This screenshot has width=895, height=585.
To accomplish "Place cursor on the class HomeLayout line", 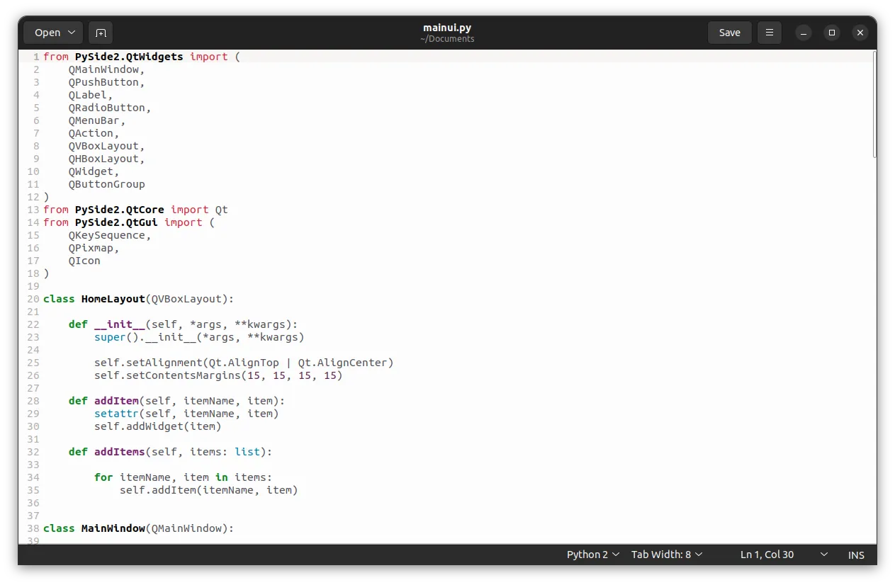I will (138, 299).
